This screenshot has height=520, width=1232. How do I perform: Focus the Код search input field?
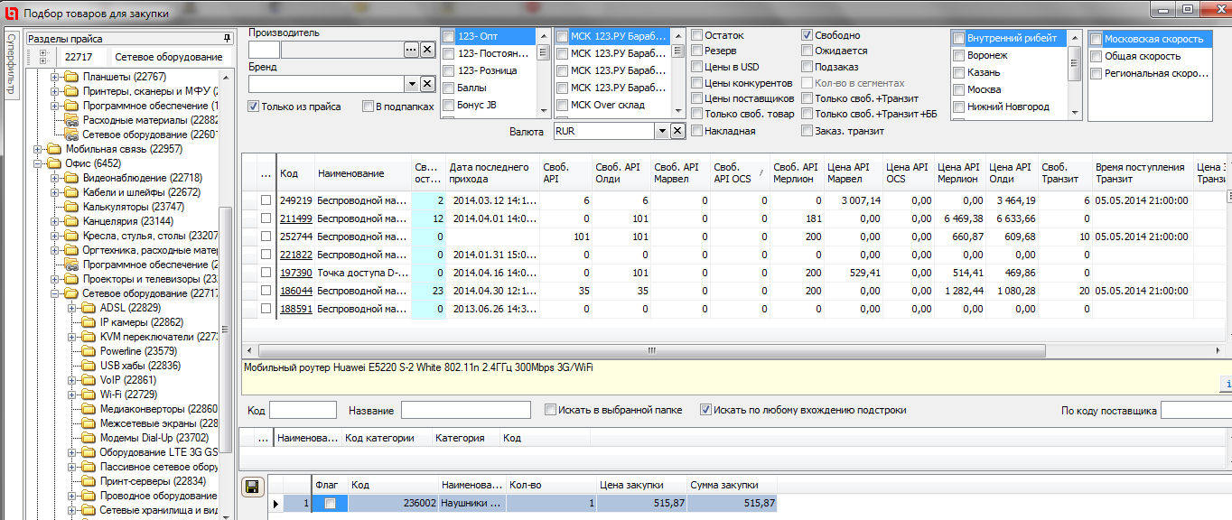[303, 410]
